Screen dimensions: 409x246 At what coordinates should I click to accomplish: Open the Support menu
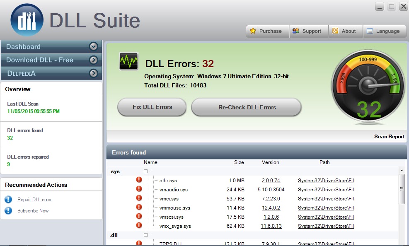tap(309, 31)
